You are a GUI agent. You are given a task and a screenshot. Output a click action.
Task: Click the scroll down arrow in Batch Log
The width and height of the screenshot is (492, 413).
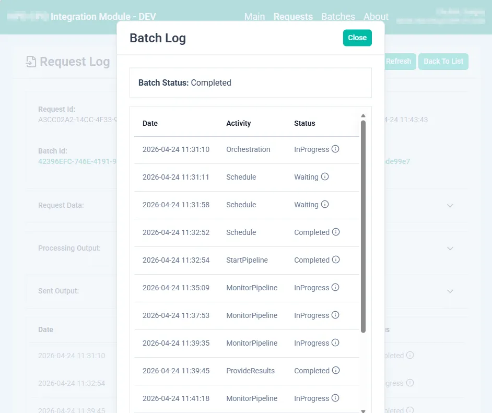[x=364, y=410]
